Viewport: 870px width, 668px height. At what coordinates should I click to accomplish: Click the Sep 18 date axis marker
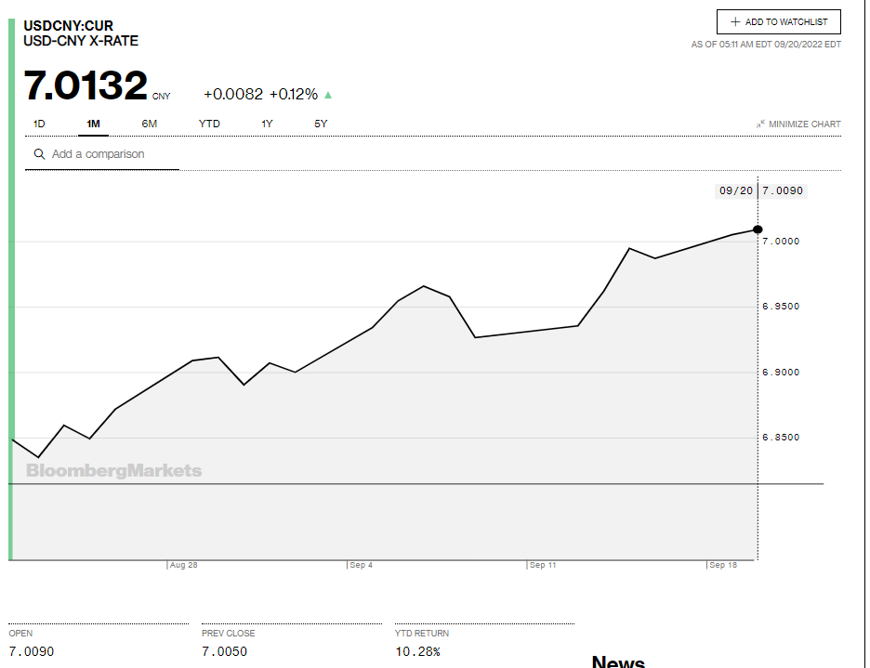(723, 565)
